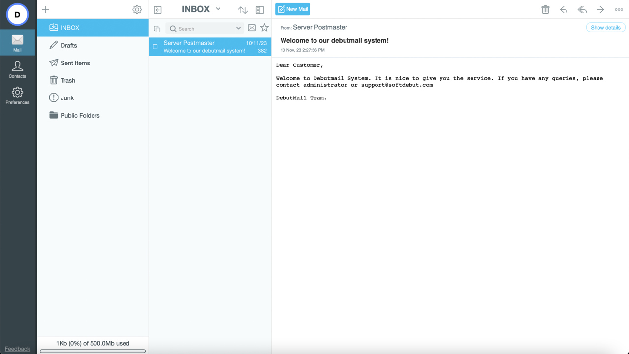This screenshot has height=354, width=629.
Task: Toggle the unread messages filter envelope
Action: click(252, 28)
